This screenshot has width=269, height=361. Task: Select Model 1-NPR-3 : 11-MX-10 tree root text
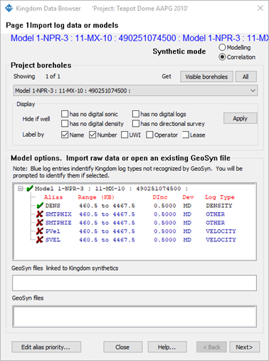(x=111, y=189)
